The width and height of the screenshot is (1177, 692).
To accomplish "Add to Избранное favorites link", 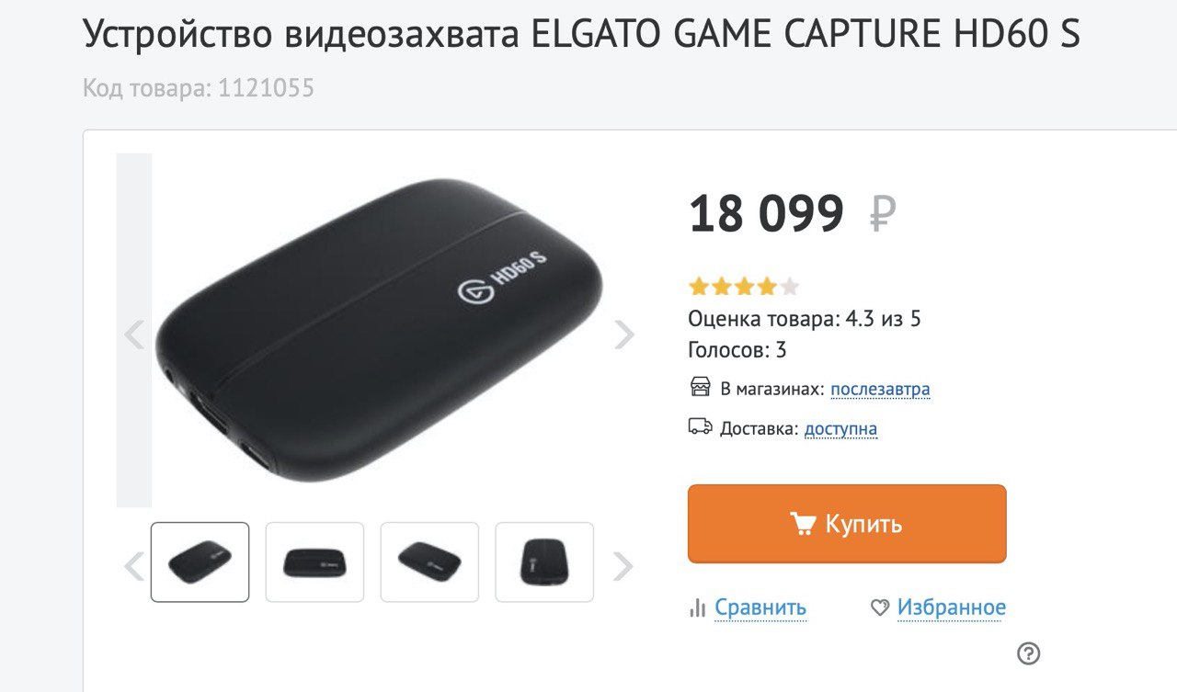I will pos(952,607).
